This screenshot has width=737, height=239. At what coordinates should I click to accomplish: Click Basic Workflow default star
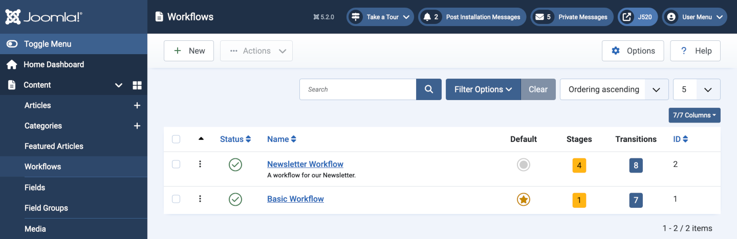(524, 199)
